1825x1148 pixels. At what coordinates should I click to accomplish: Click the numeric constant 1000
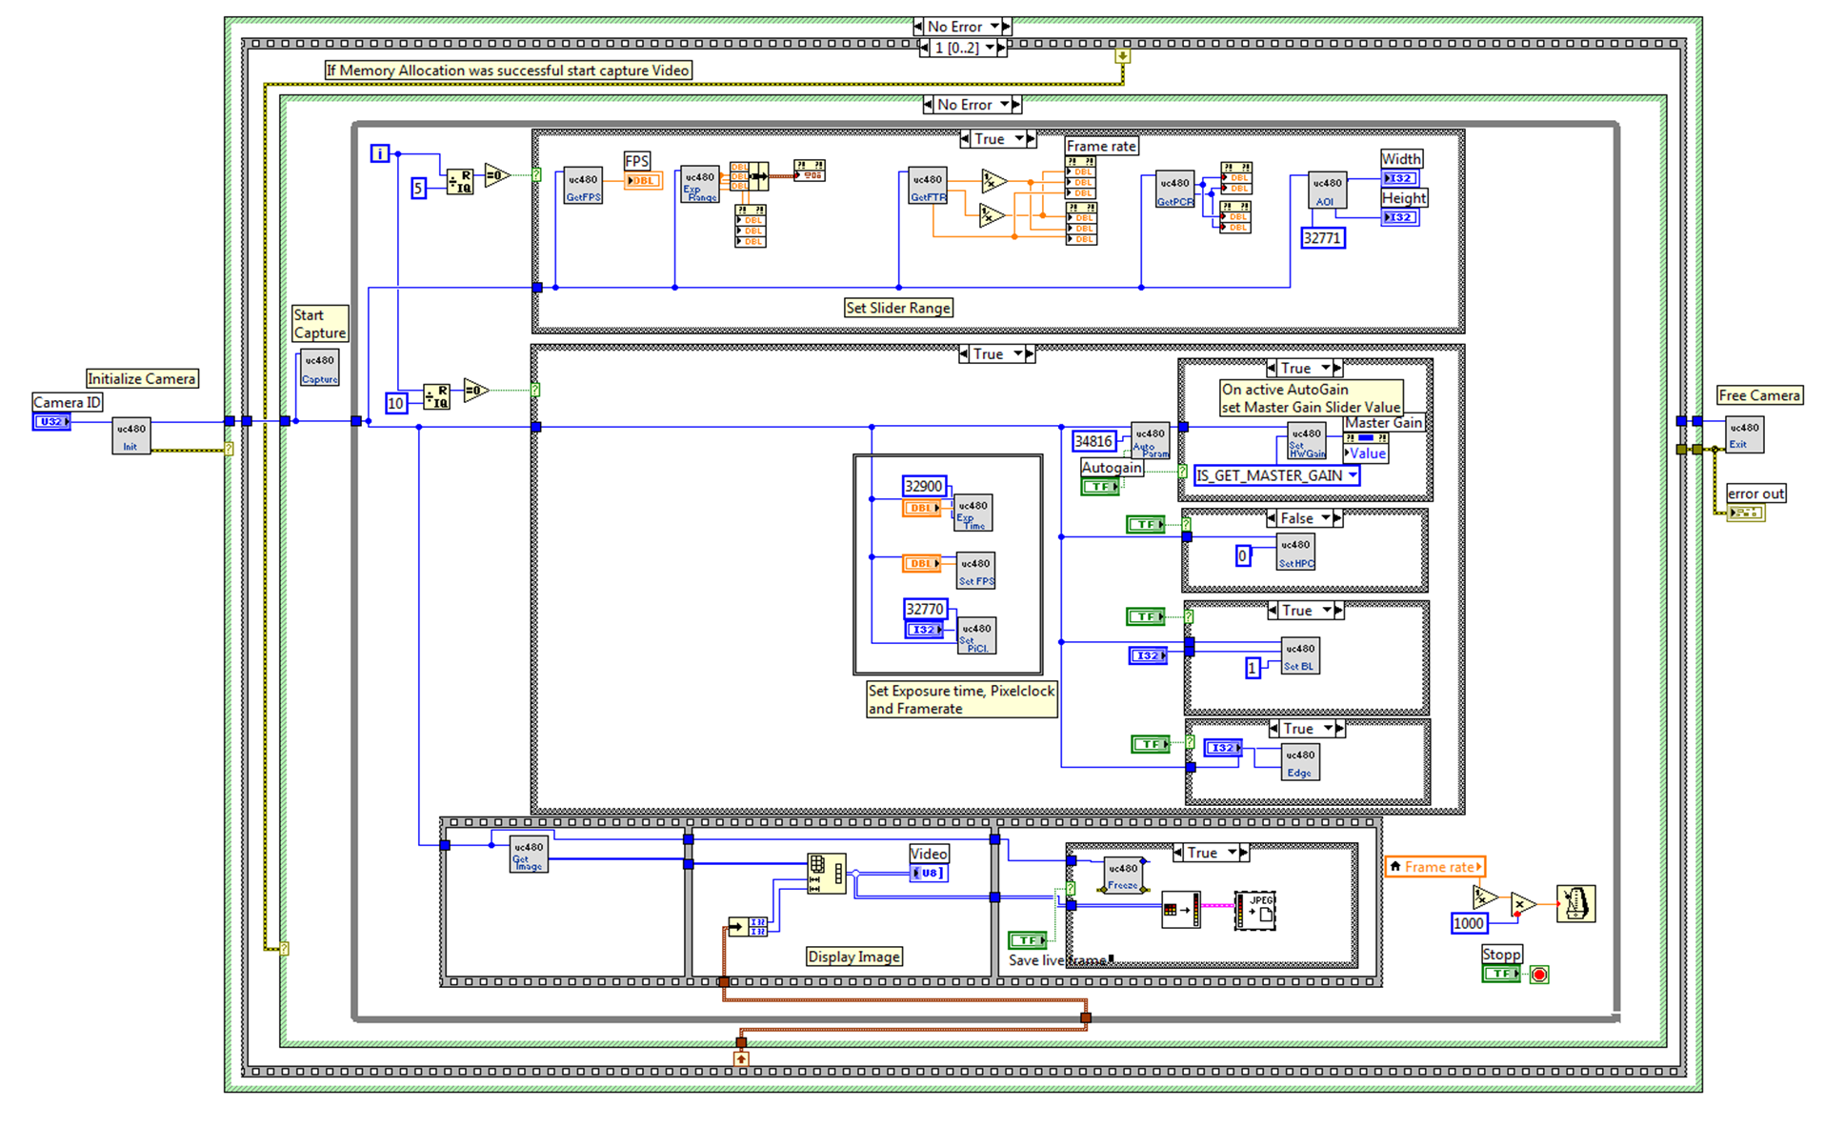pyautogui.click(x=1469, y=923)
